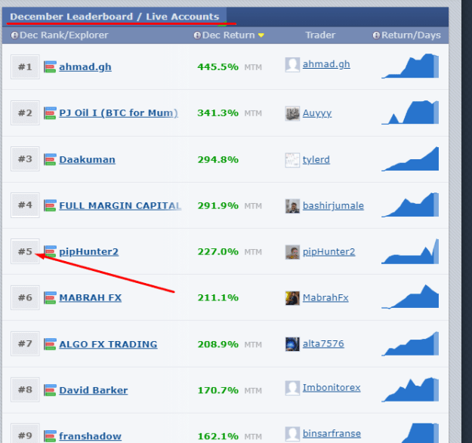
Task: Click the 445.5% return value
Action: [x=218, y=66]
